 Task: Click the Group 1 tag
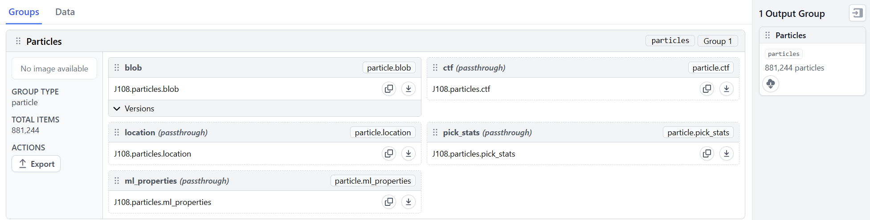[718, 41]
